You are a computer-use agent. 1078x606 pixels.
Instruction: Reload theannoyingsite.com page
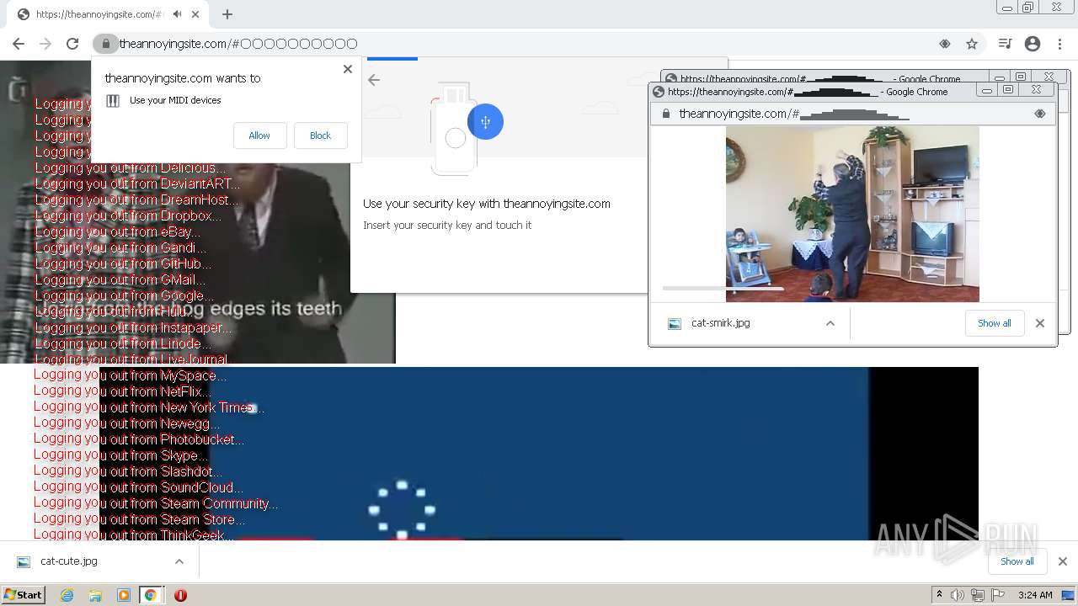click(x=72, y=44)
